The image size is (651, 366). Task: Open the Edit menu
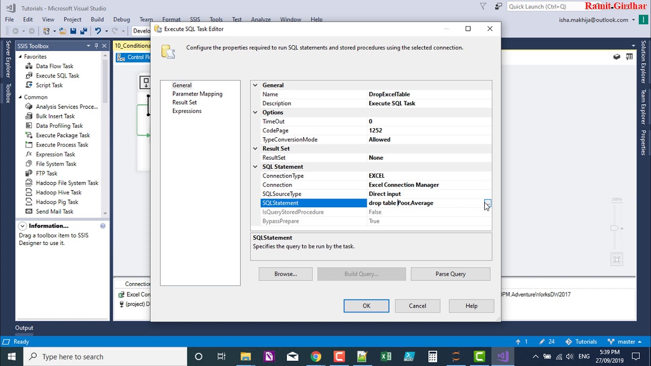tap(27, 19)
